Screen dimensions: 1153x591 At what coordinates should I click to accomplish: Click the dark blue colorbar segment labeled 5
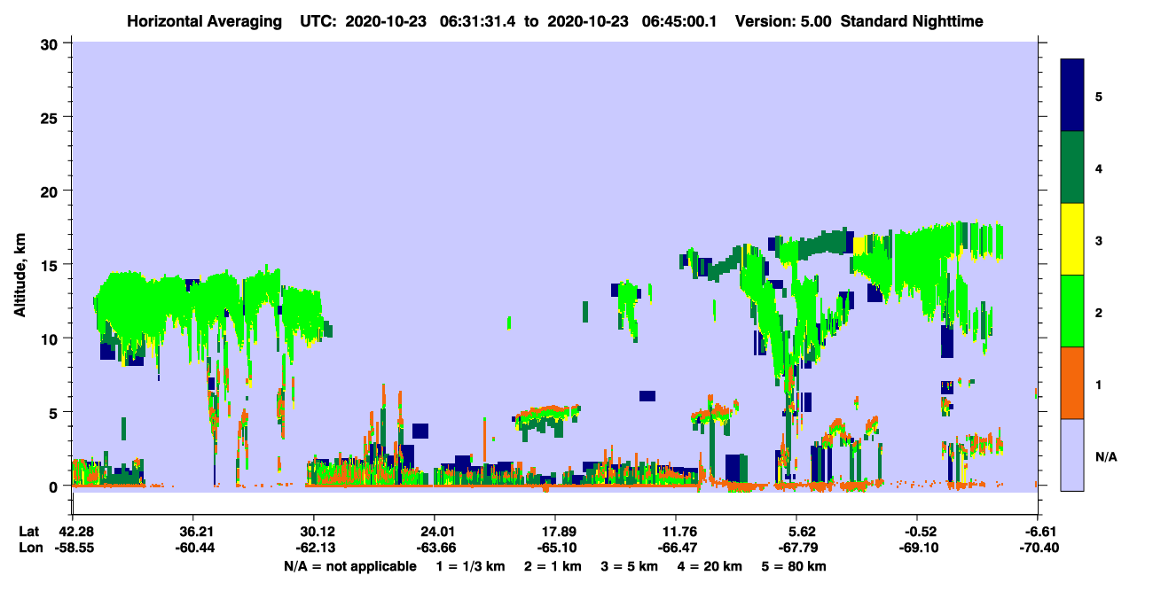[x=1072, y=96]
